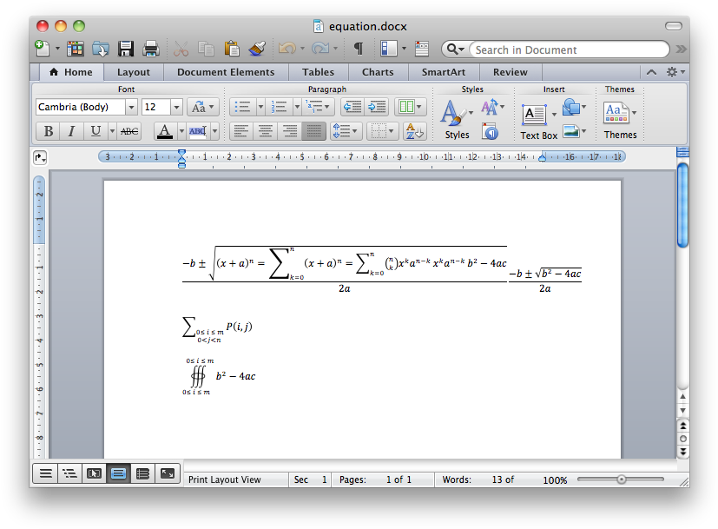718x529 pixels.
Task: Select the Bold formatting icon
Action: pos(48,130)
